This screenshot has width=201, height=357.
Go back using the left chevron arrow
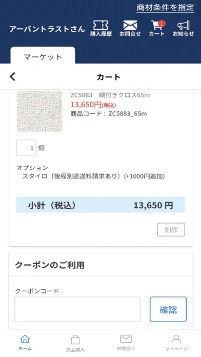pos(12,77)
